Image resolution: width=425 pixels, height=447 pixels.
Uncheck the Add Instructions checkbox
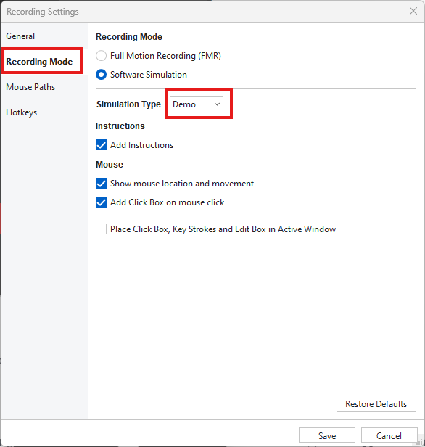[x=101, y=145]
